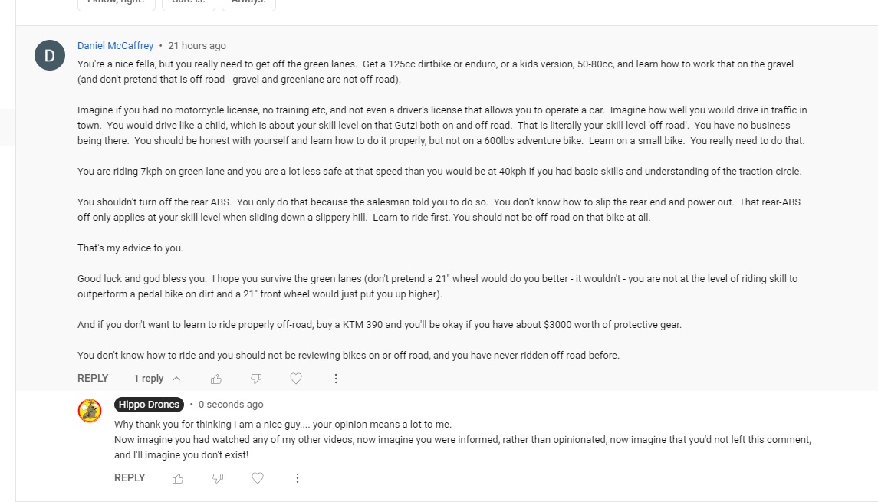
Task: Thumbs up the Hippo-Drones reply
Action: tap(178, 478)
